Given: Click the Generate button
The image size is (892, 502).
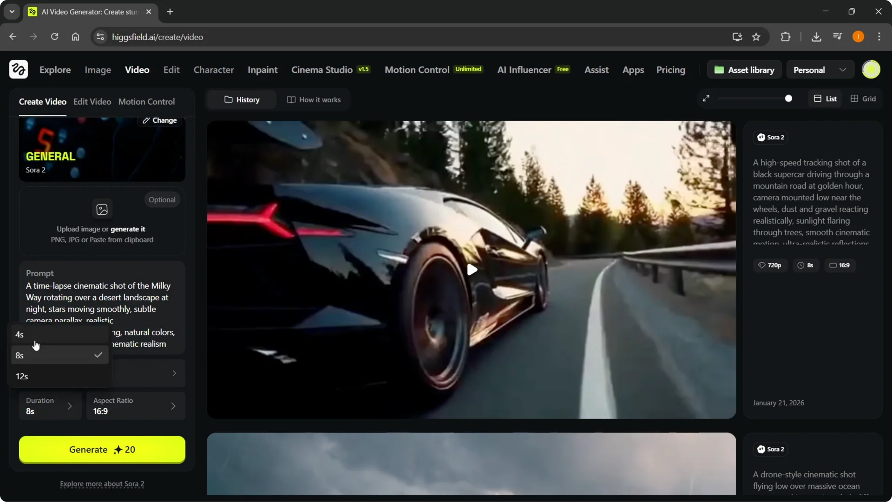Looking at the screenshot, I should (102, 449).
